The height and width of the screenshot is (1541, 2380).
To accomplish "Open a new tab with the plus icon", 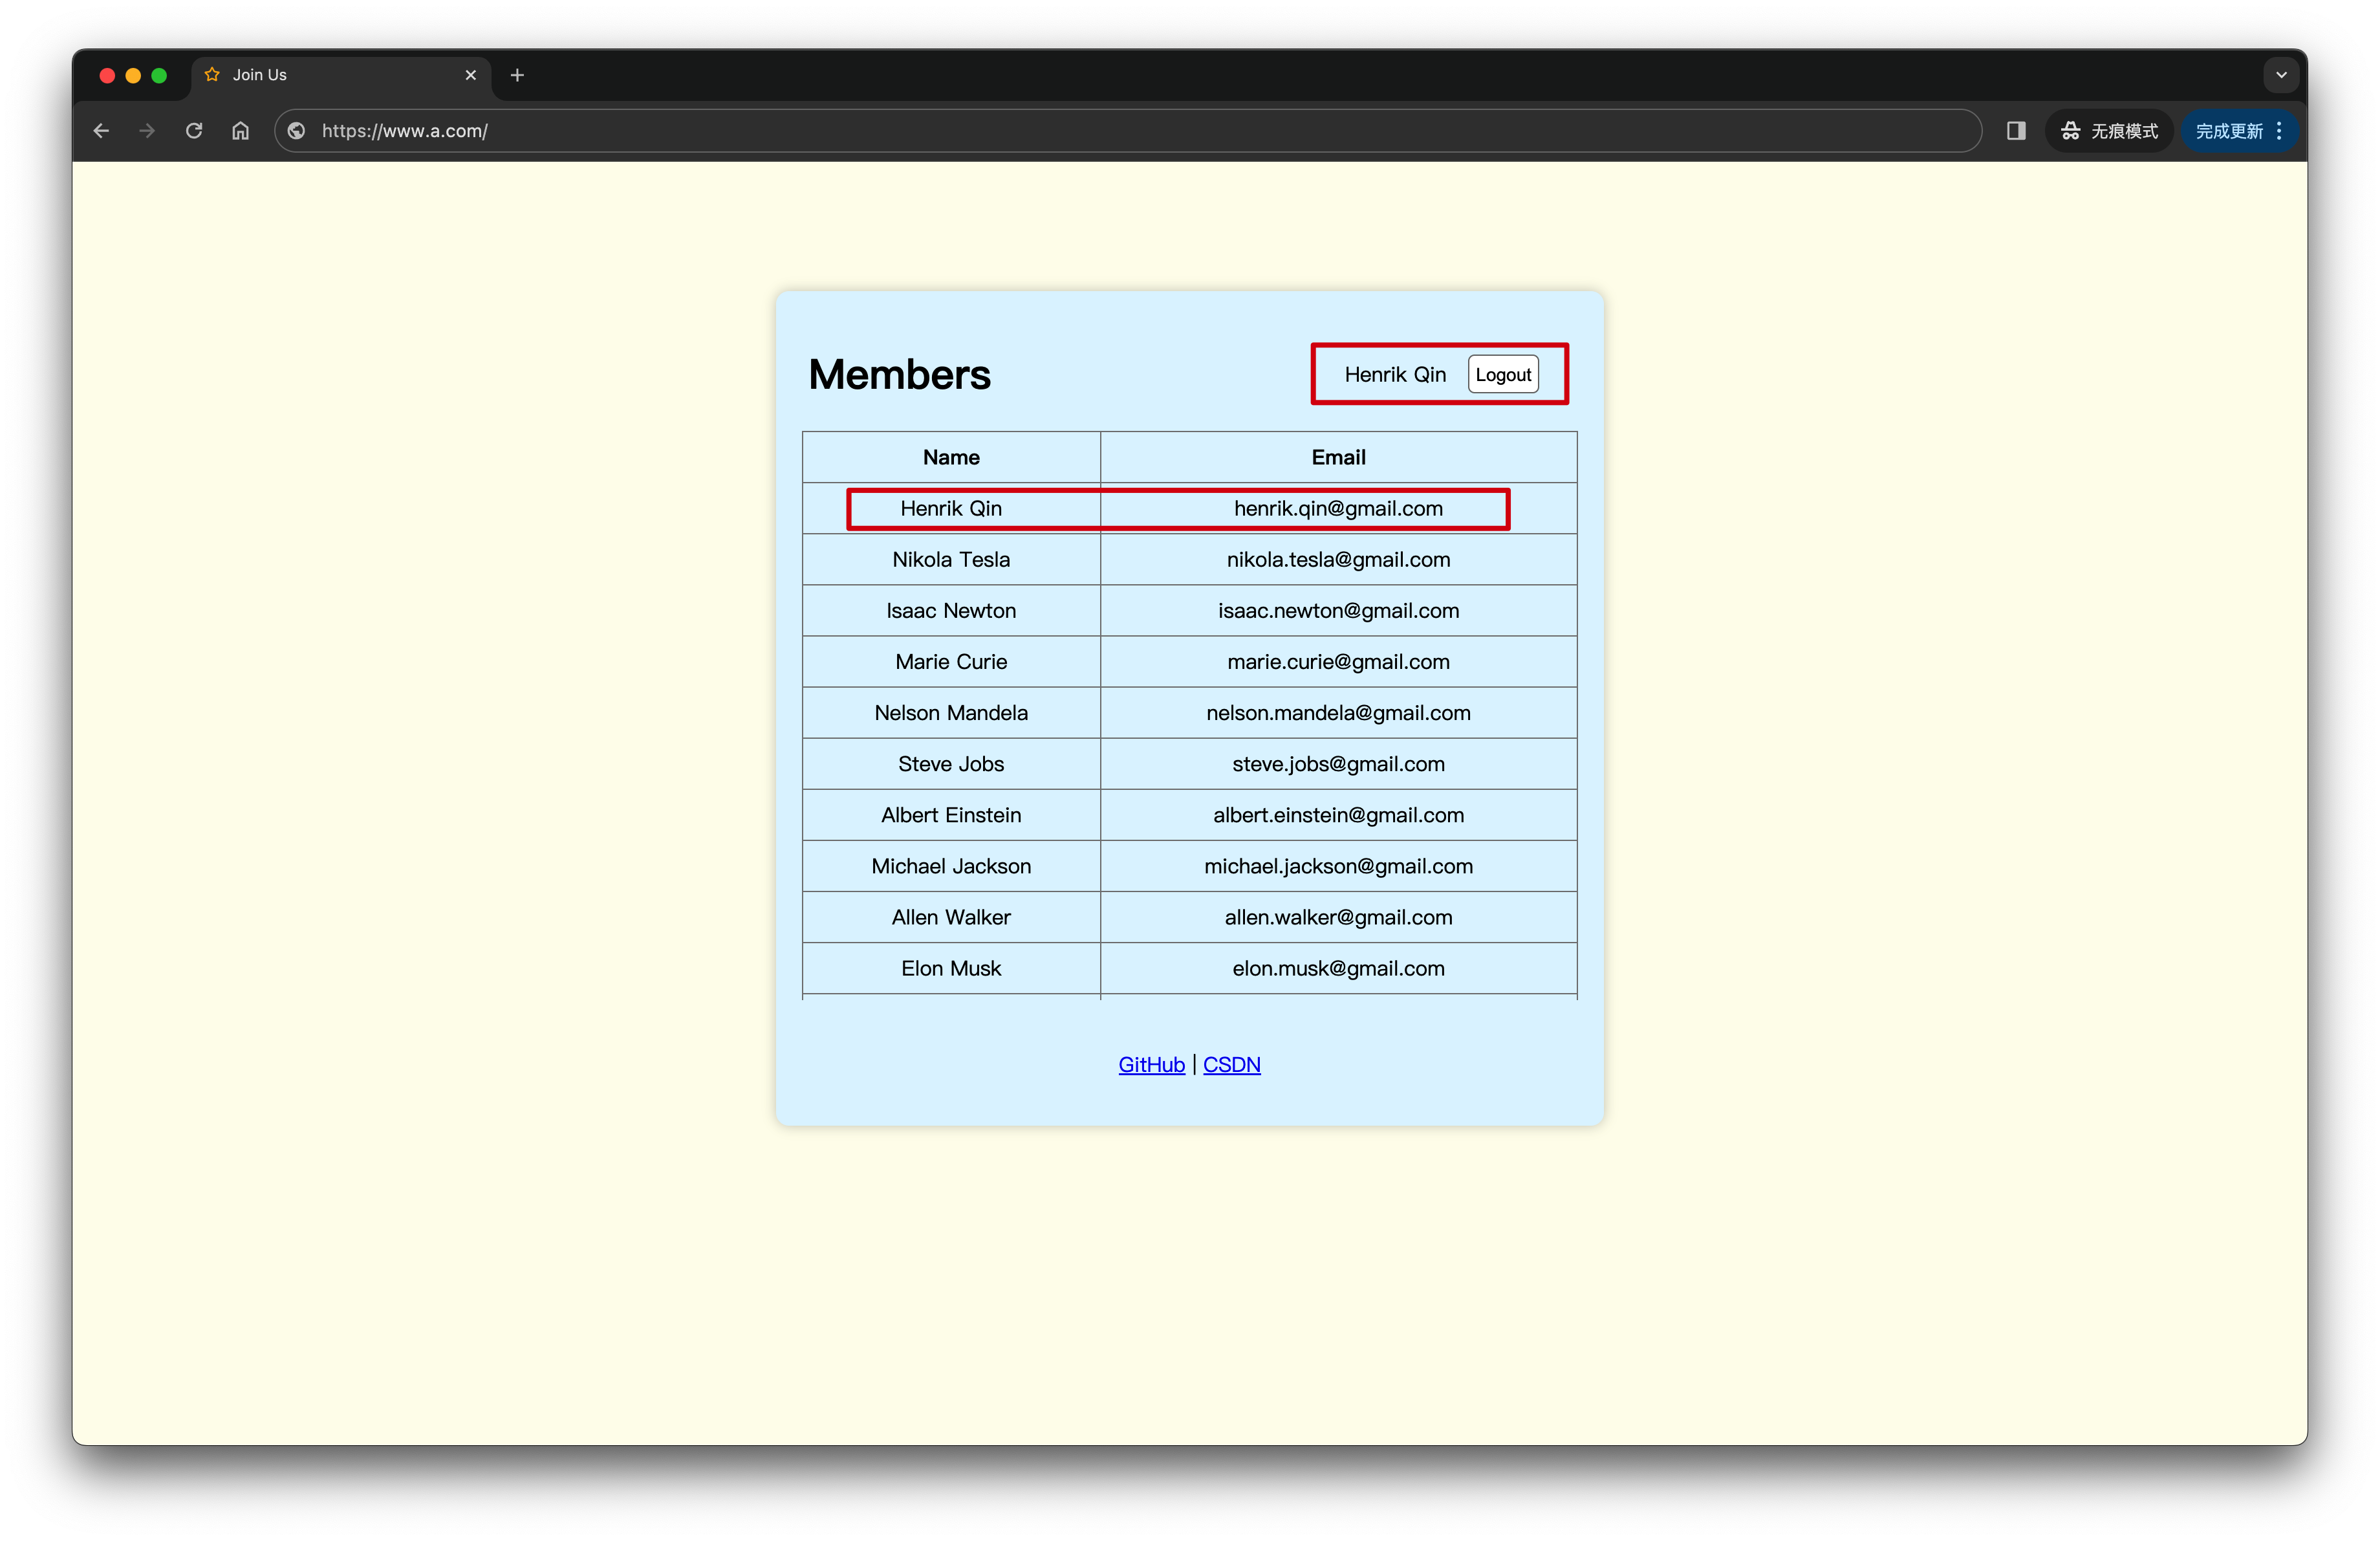I will click(516, 75).
